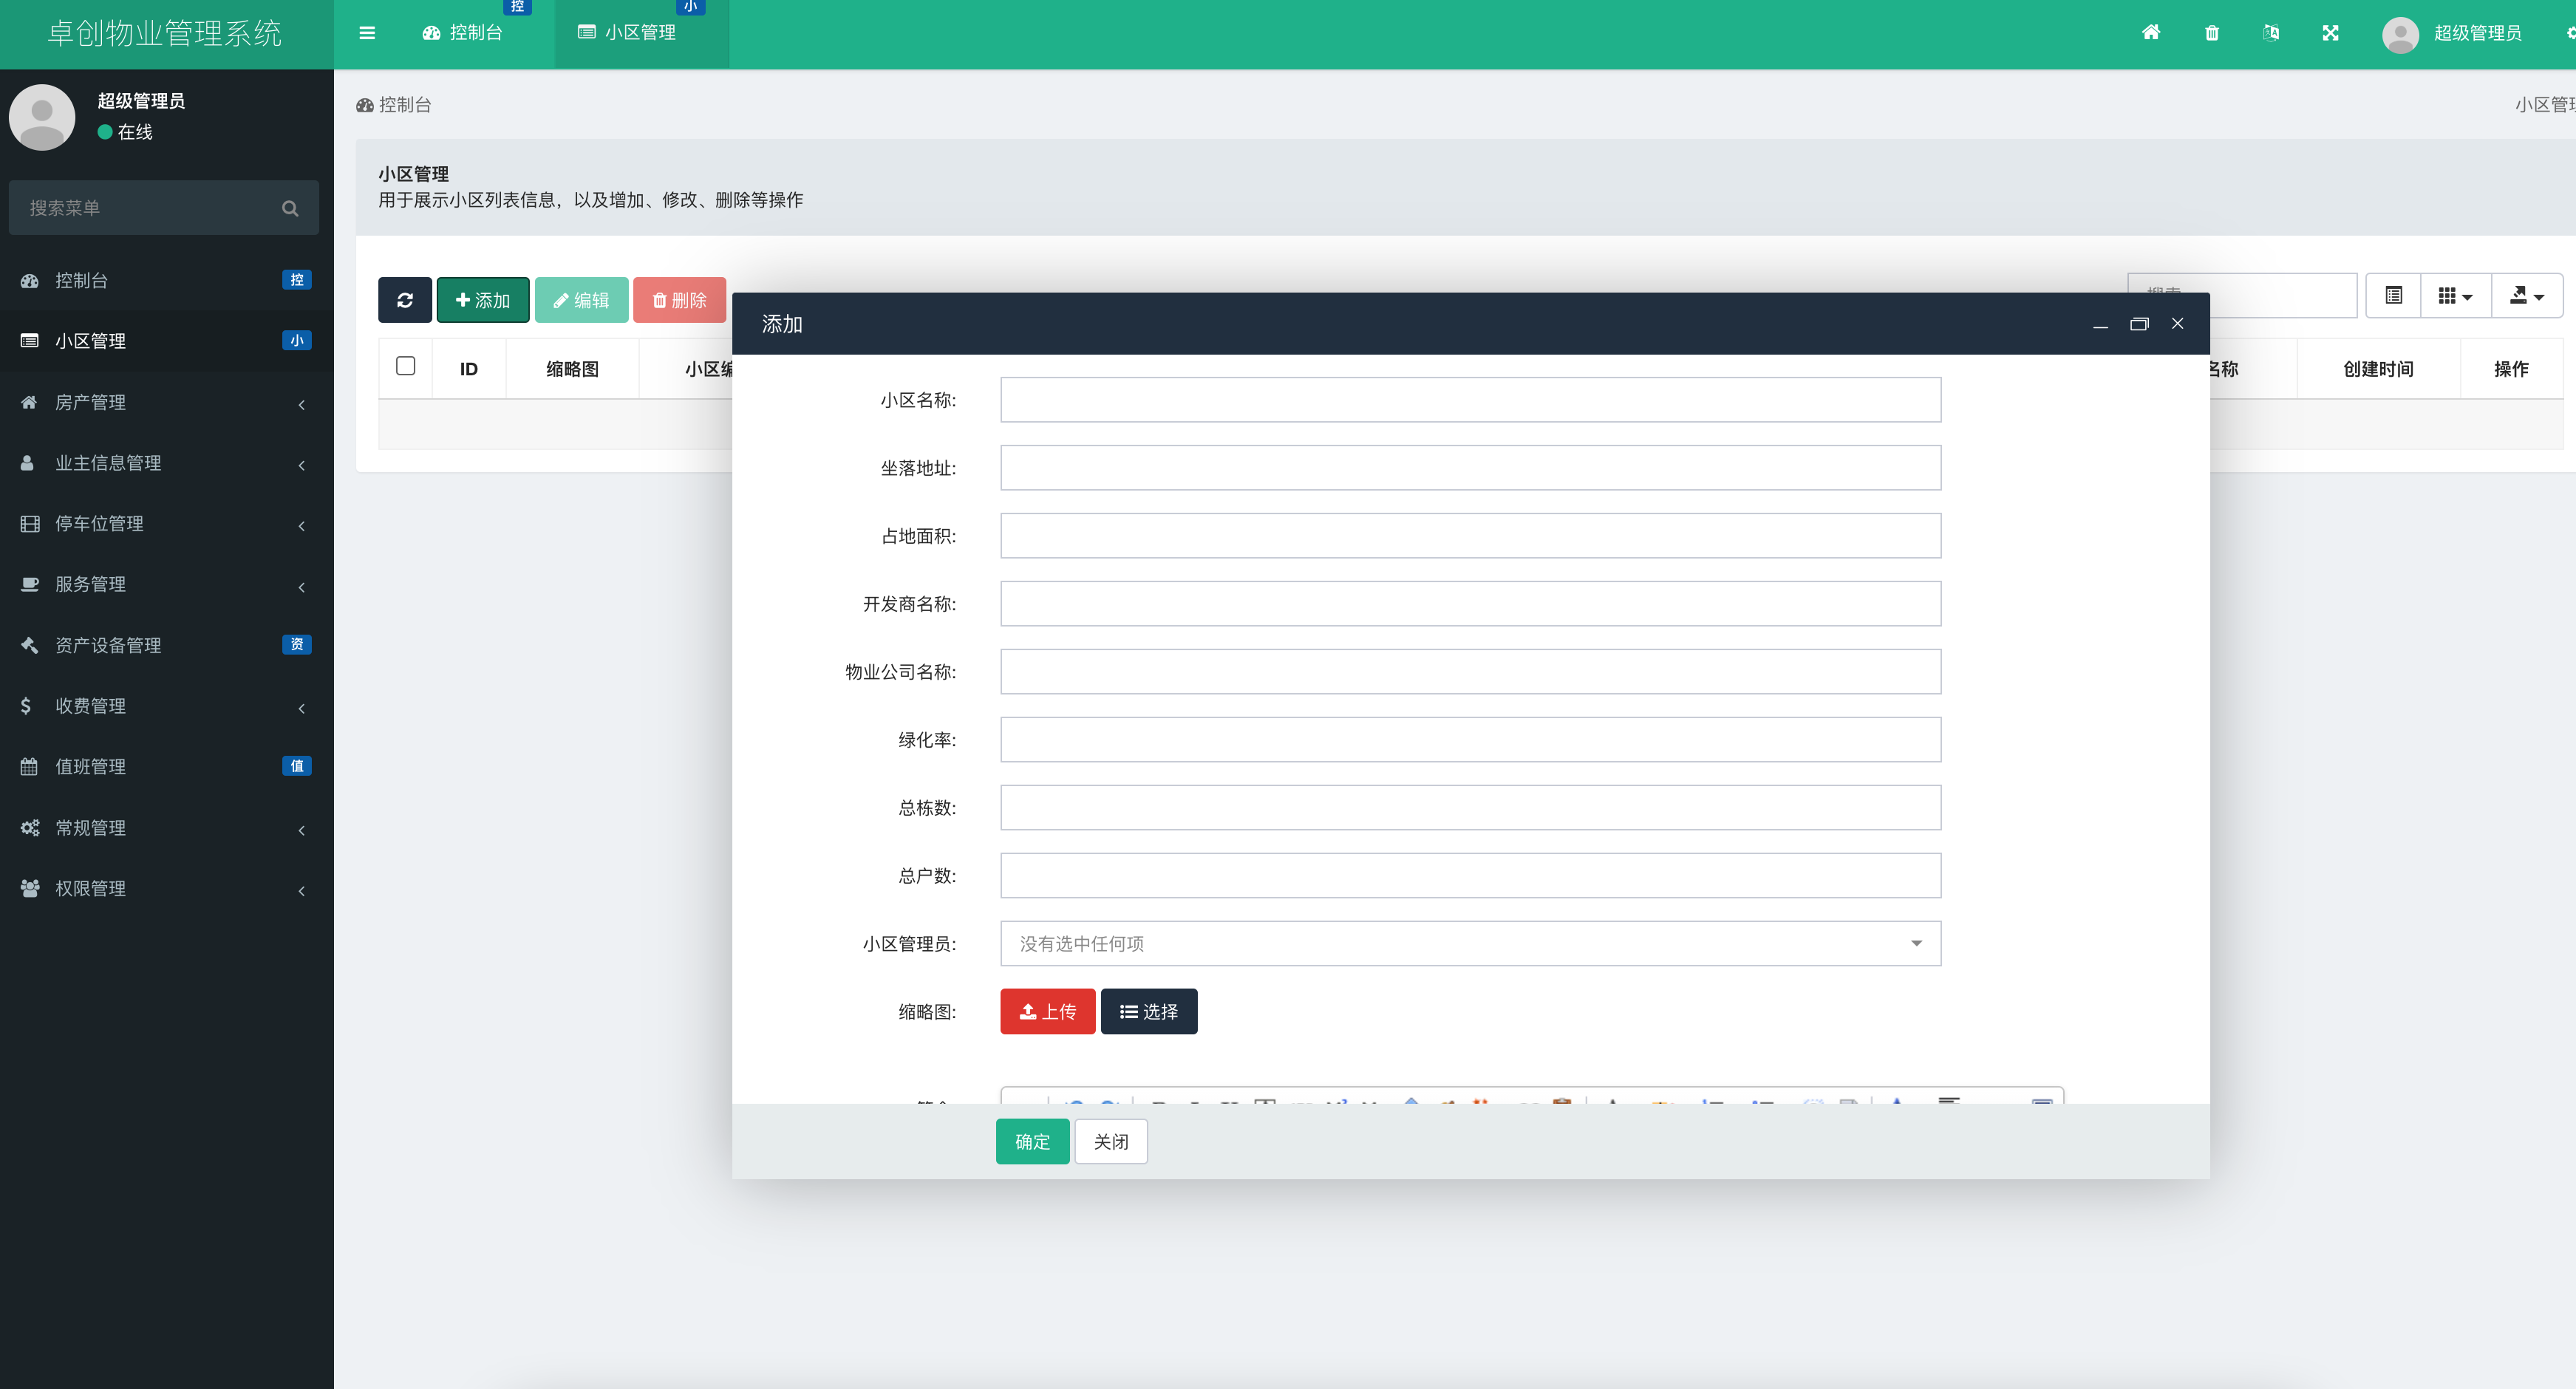2576x1389 pixels.
Task: Open the language switch icon
Action: click(2271, 33)
